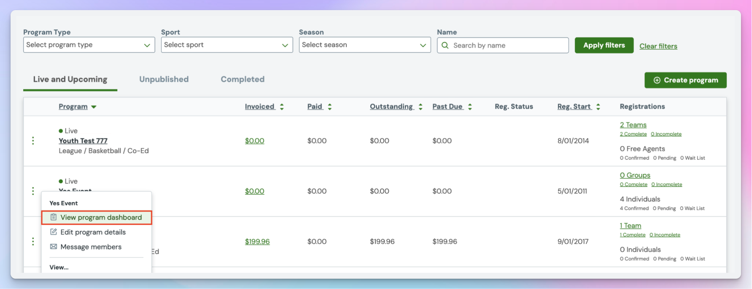Toggle the Past Due column sort arrows

click(470, 107)
